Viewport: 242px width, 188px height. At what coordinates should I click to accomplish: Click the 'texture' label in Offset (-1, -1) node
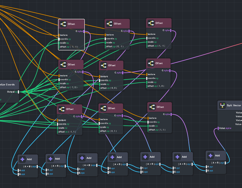coord(64,35)
